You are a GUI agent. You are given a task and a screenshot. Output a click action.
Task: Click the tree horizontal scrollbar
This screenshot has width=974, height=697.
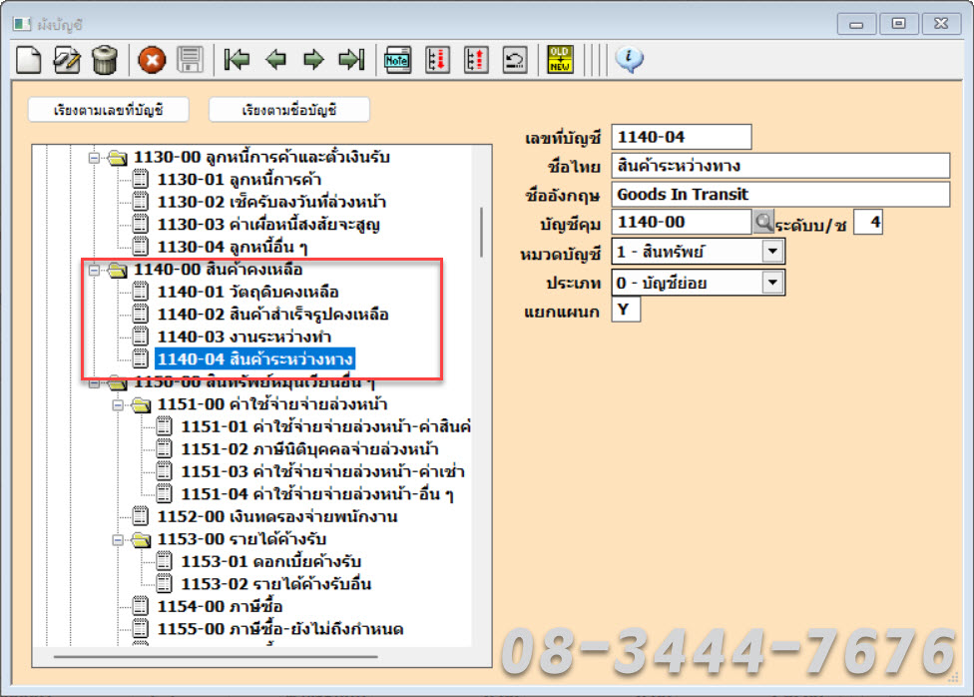[x=216, y=656]
